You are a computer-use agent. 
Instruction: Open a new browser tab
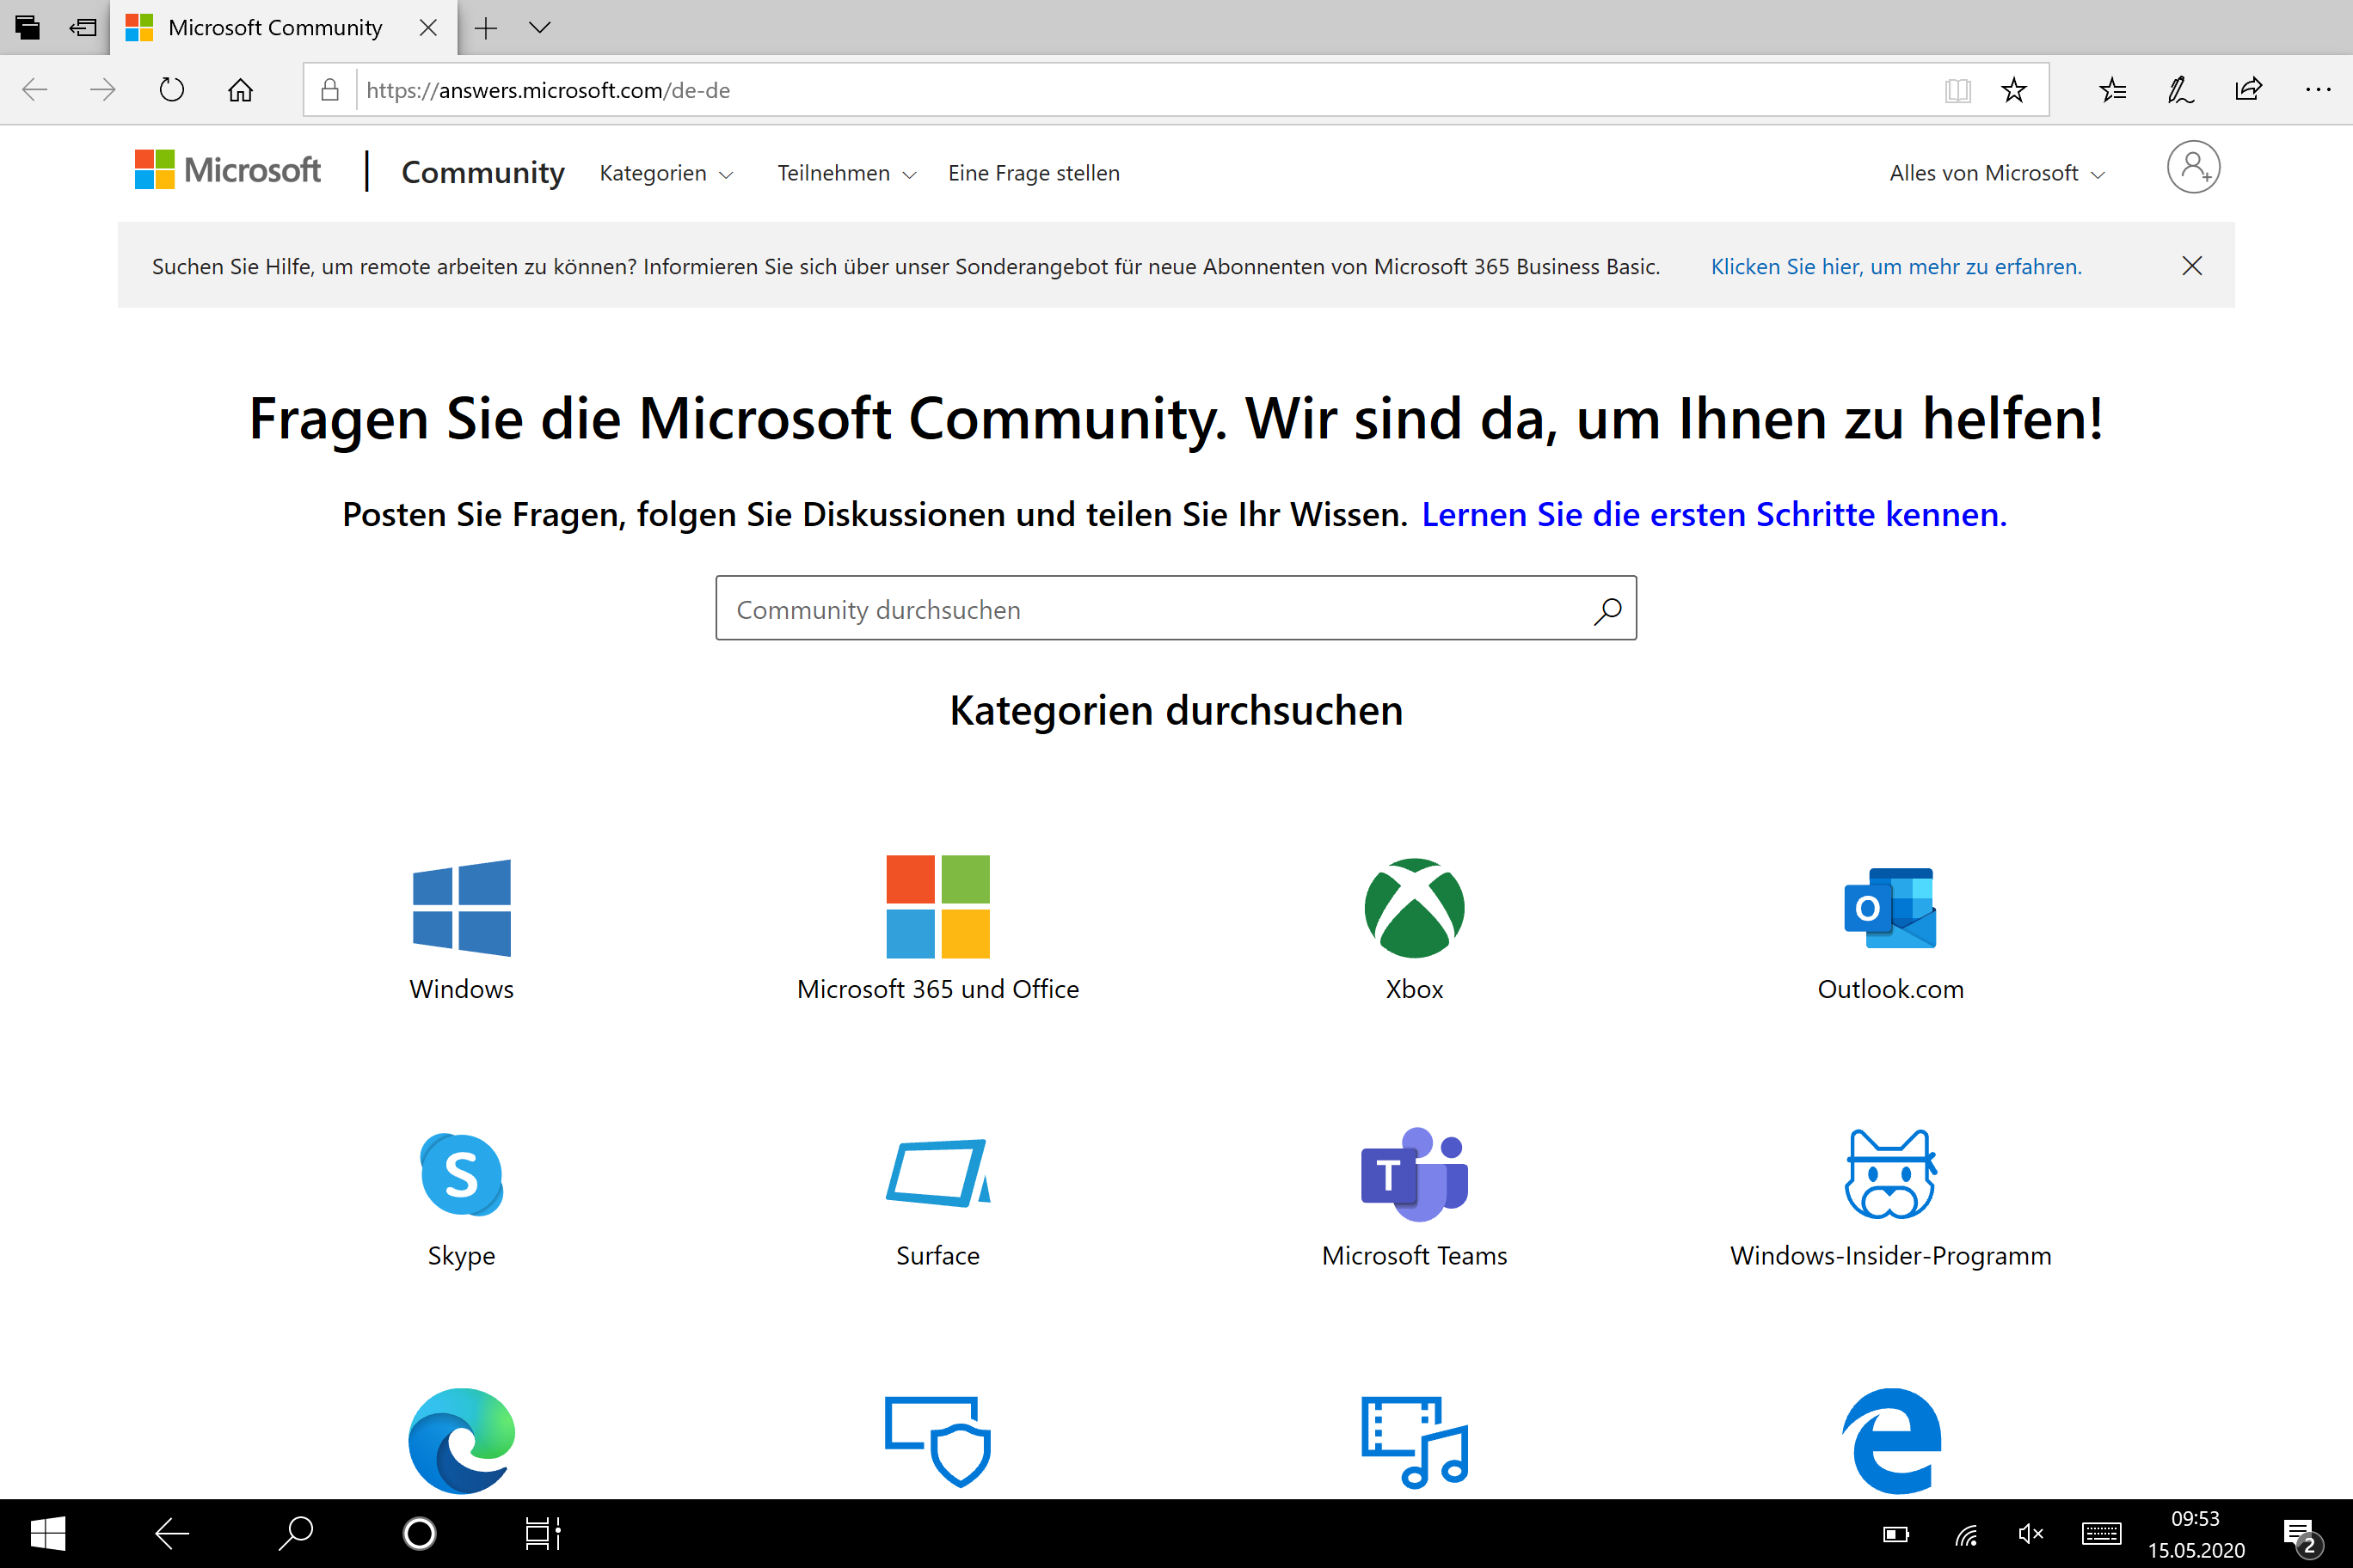point(485,28)
